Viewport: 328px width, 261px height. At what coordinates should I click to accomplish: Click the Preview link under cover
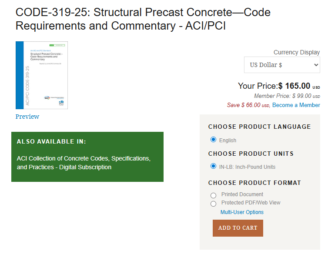27,117
